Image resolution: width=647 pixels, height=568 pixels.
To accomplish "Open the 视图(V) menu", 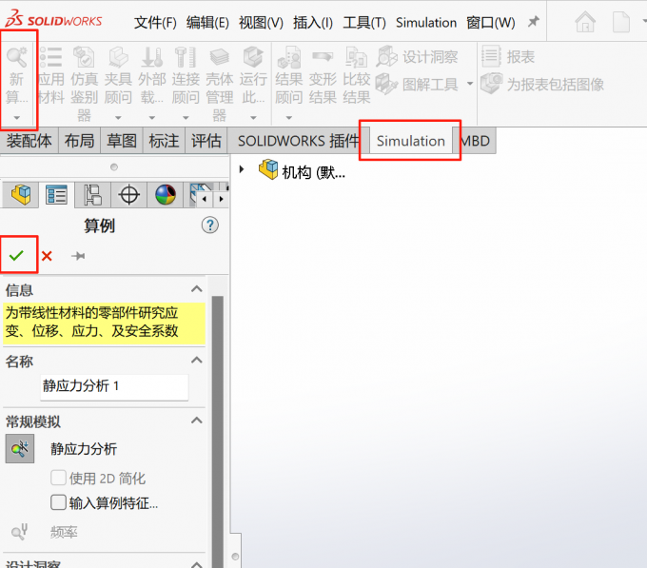I will pyautogui.click(x=262, y=23).
